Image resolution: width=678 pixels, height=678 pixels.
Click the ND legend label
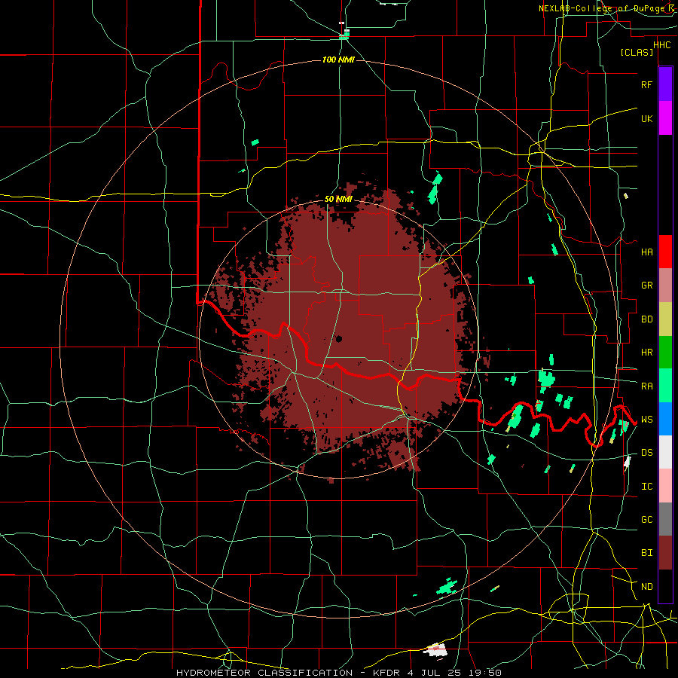click(646, 587)
